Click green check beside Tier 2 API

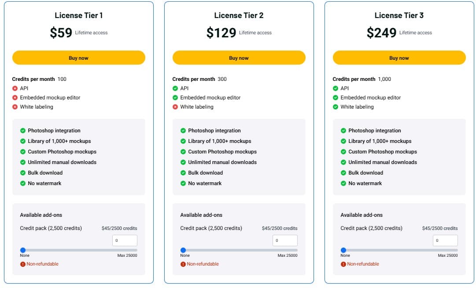175,88
